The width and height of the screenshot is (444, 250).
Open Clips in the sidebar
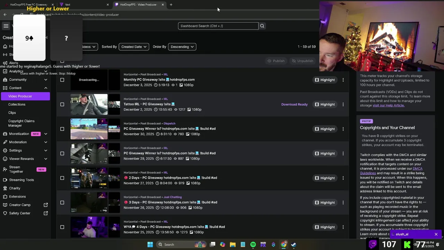click(12, 113)
